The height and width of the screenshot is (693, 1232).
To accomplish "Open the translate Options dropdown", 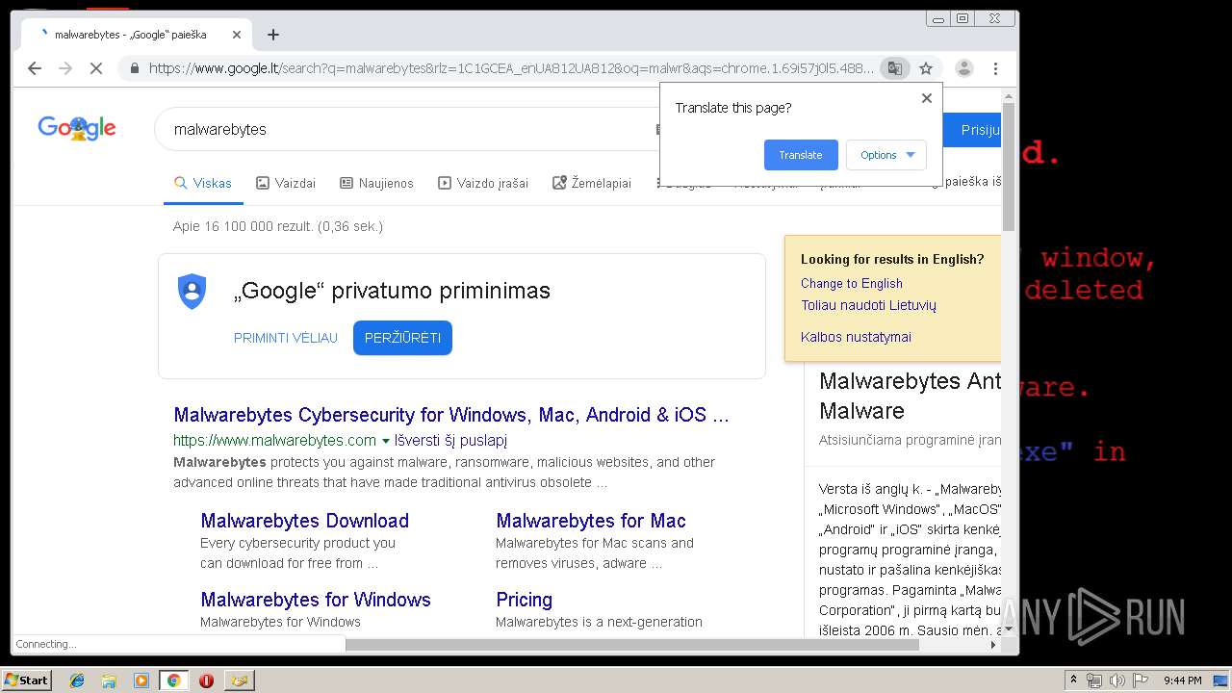I will [x=886, y=155].
